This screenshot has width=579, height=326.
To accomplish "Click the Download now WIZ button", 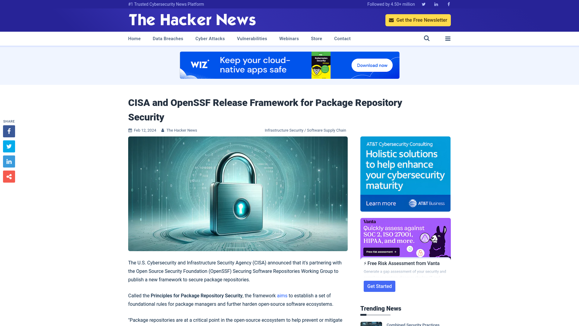I will coord(372,65).
